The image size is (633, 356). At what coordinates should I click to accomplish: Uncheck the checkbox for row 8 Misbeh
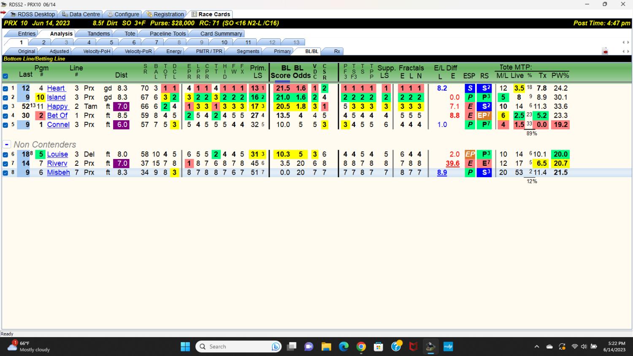coord(5,173)
